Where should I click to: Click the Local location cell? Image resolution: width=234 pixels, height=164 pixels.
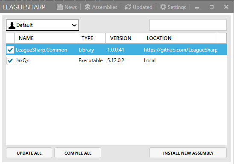(150, 60)
